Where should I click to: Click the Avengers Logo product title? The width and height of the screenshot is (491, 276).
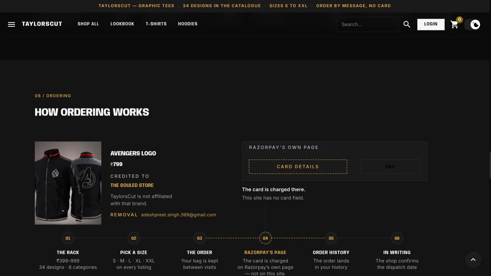(x=133, y=153)
